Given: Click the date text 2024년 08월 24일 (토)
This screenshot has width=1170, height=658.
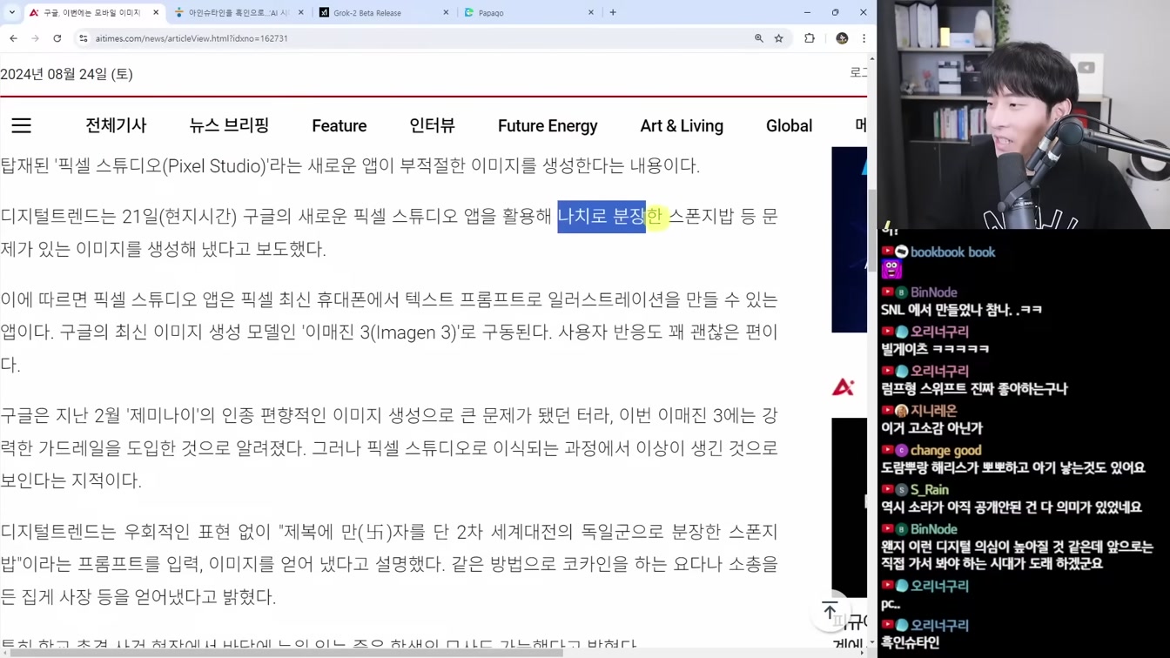Looking at the screenshot, I should [x=66, y=75].
